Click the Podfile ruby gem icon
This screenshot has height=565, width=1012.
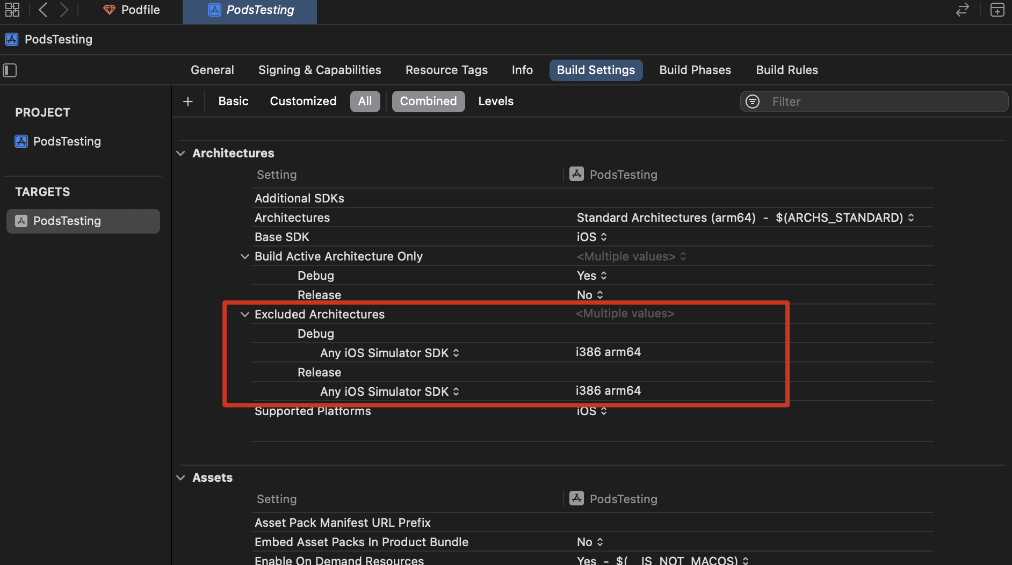click(109, 10)
